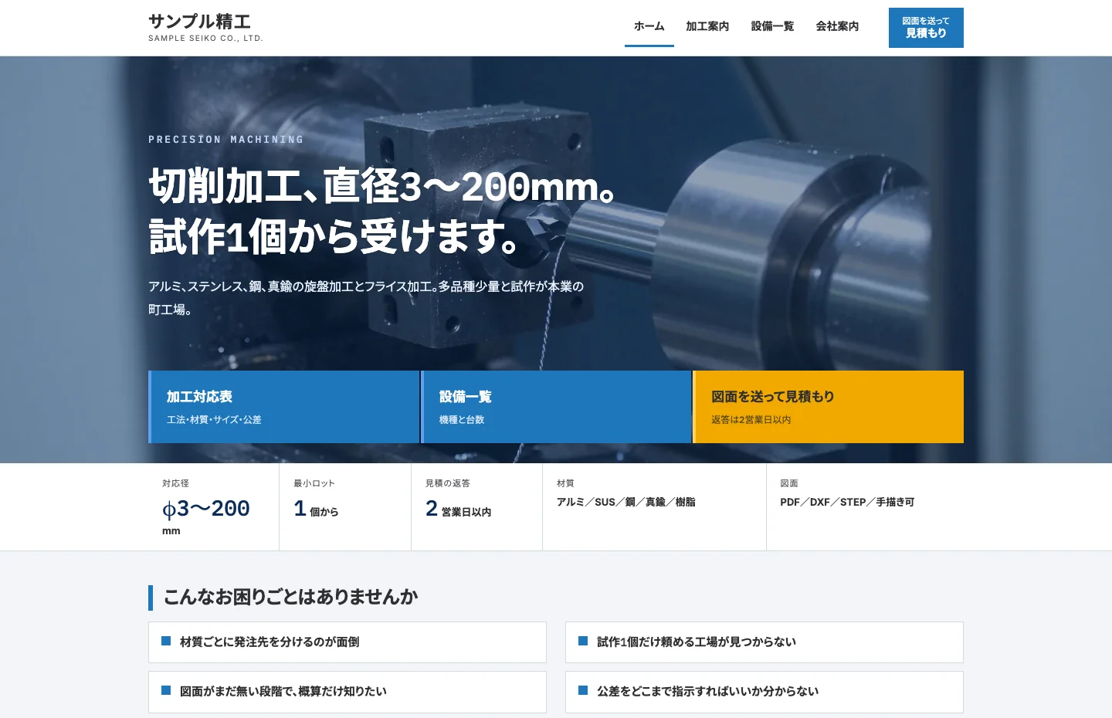1112x718 pixels.
Task: Open the 加工案内 menu item
Action: tap(707, 26)
